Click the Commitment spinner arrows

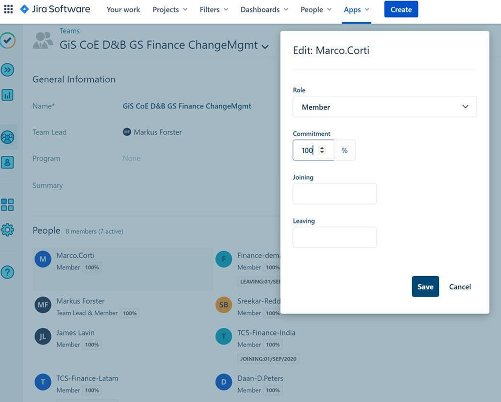[322, 150]
